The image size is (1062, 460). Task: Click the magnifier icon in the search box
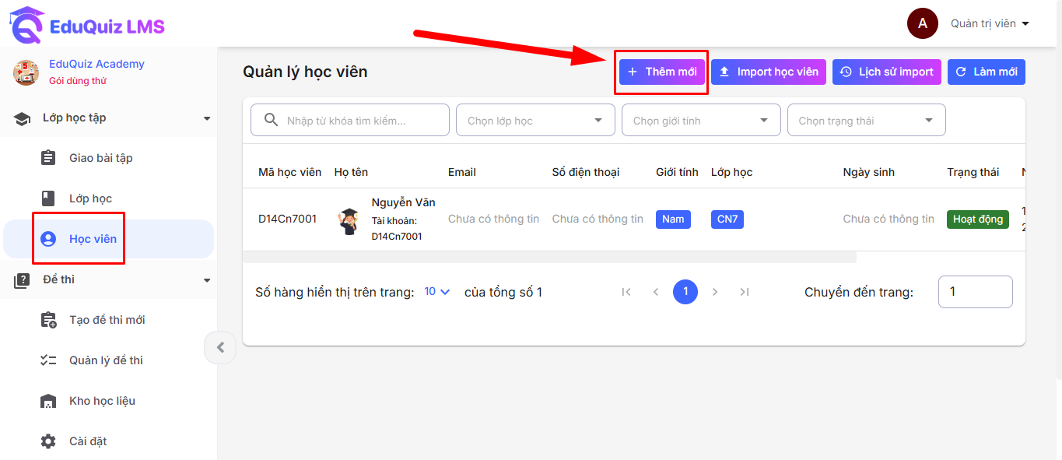tap(272, 120)
